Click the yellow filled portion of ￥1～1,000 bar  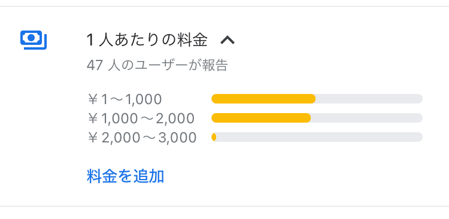(x=263, y=99)
